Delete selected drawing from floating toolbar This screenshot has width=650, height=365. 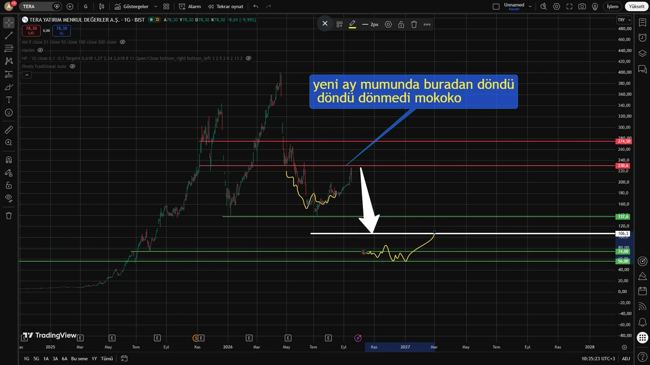[414, 24]
